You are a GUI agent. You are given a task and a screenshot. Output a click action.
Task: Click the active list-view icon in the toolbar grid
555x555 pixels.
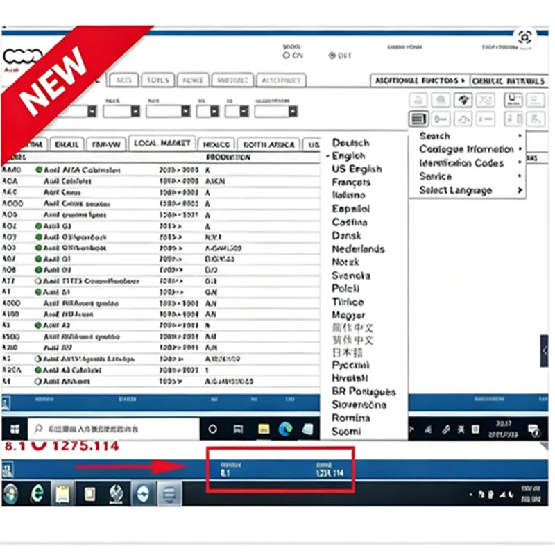tap(419, 119)
